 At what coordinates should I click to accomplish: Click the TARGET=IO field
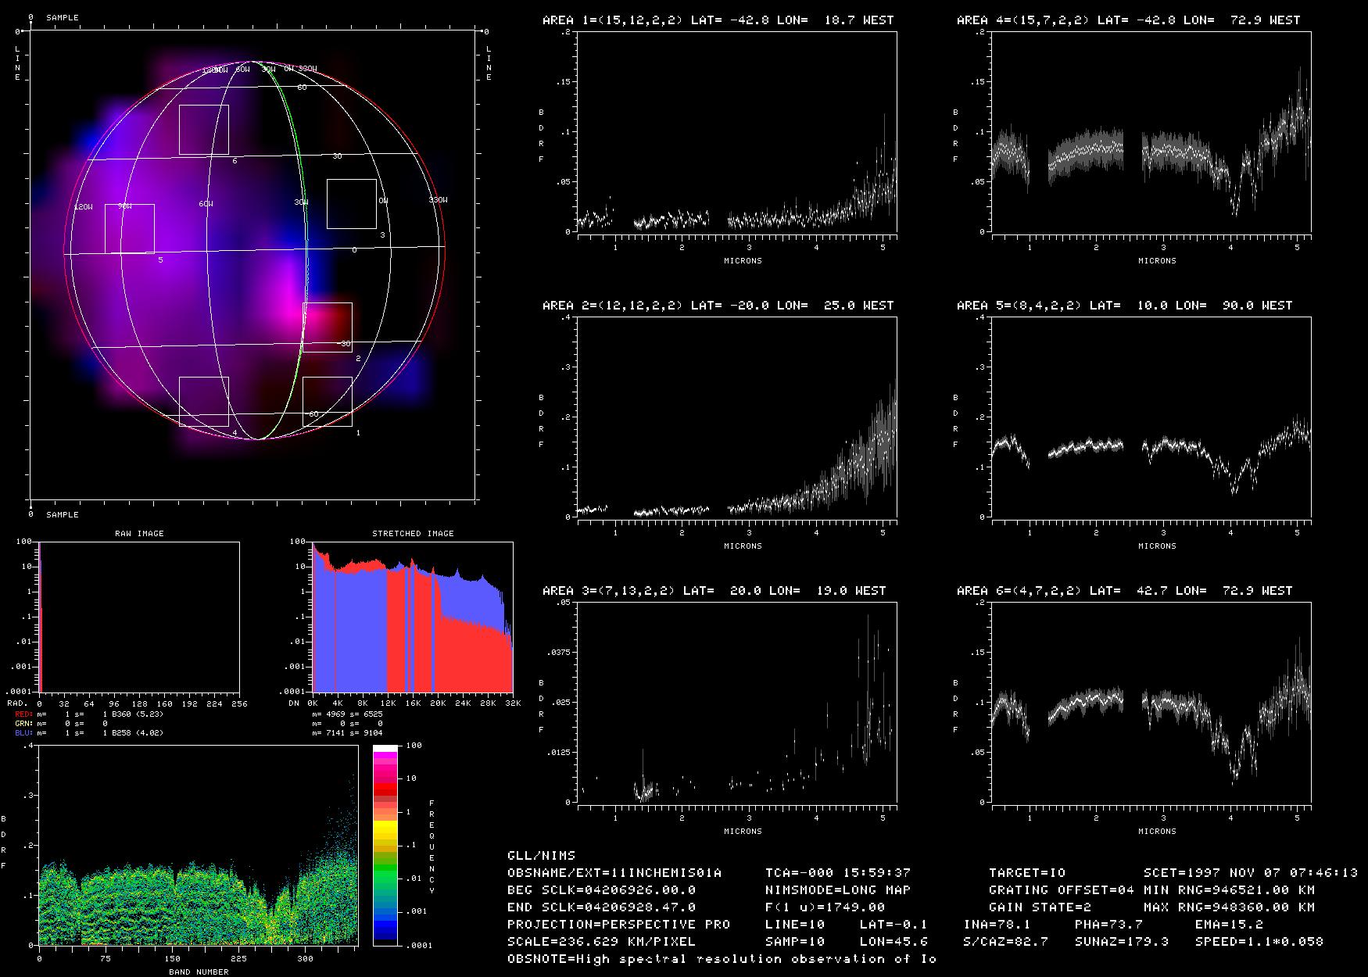1027,873
